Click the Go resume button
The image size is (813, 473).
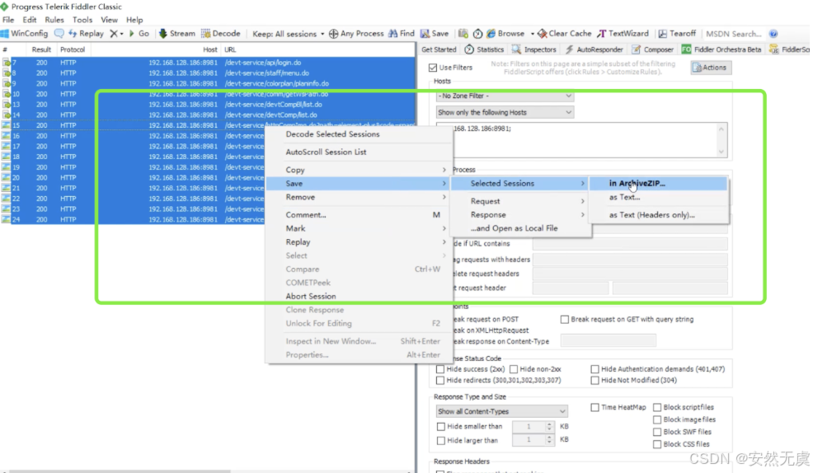(x=139, y=34)
